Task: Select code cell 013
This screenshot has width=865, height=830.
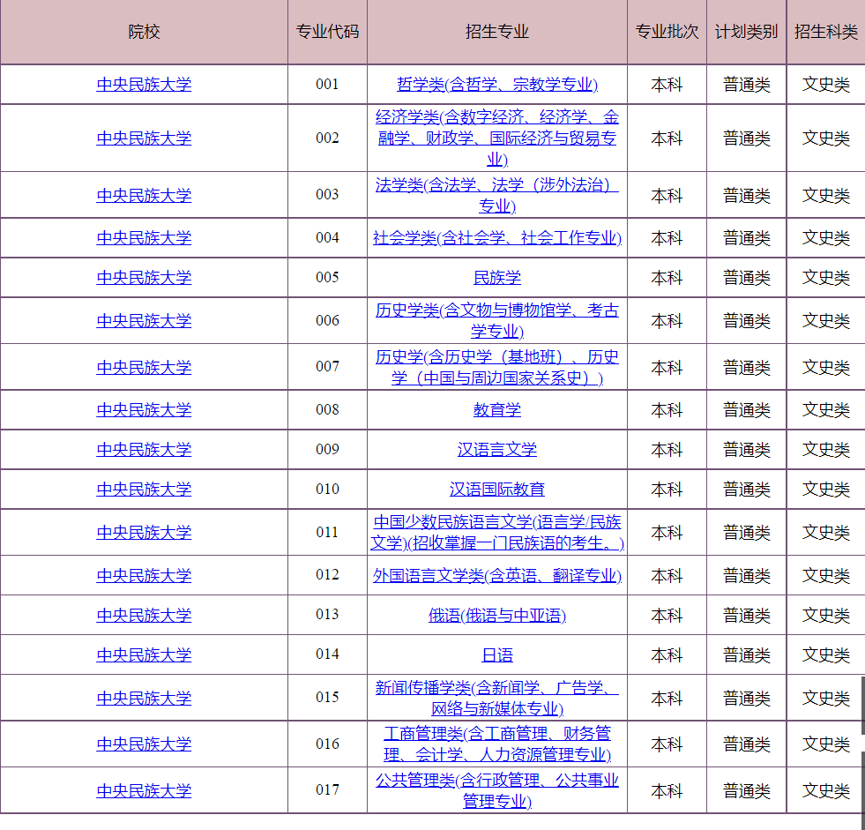Action: (328, 615)
